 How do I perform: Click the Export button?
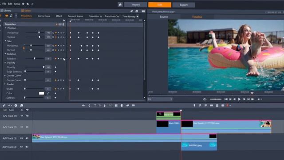point(184,5)
